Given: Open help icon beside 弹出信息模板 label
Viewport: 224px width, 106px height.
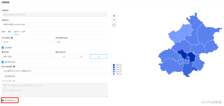Looking at the screenshot, I should (14, 81).
